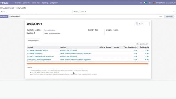Click the orange horizontal scrollbar
Viewport: 176px width, 99px height.
click(x=87, y=64)
